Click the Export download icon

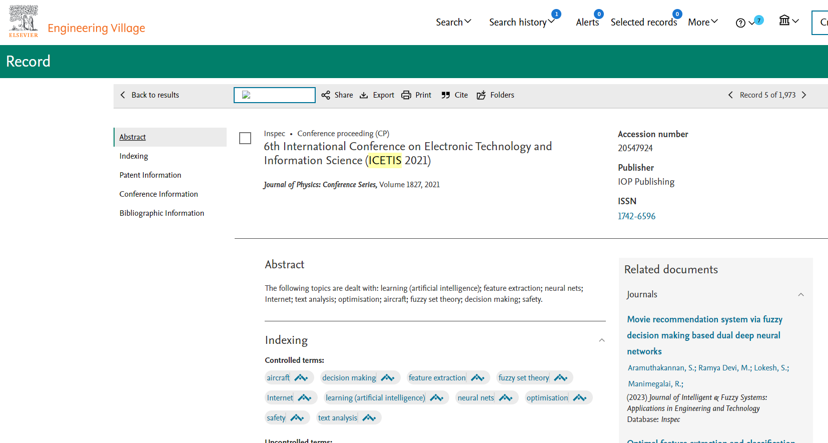point(364,95)
